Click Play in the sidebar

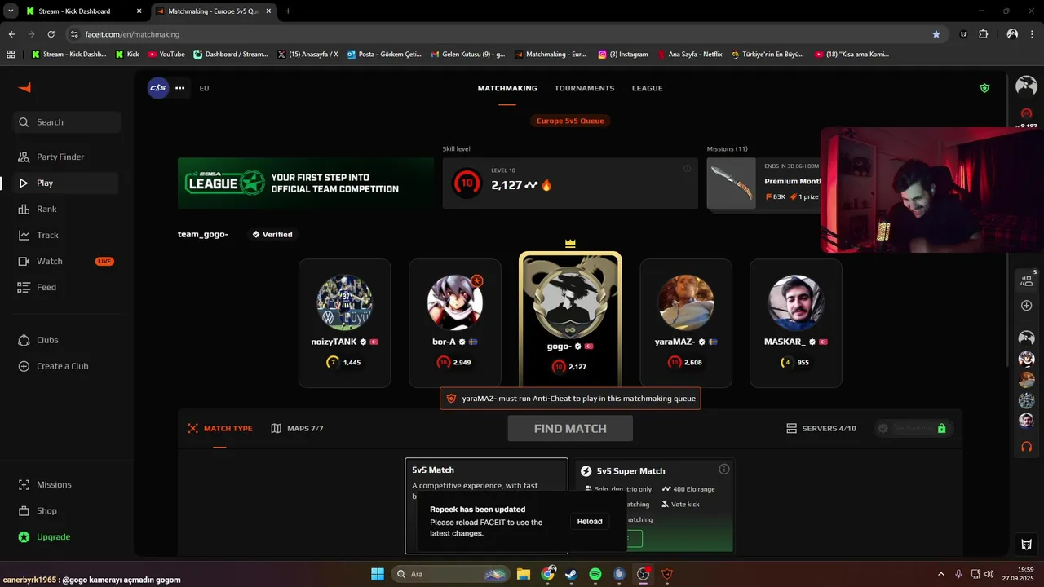pos(67,183)
